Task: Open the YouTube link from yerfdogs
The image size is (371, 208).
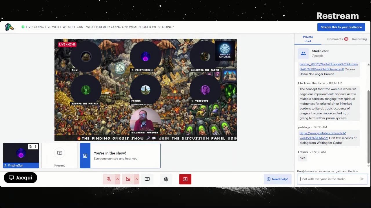Action: tap(323, 135)
